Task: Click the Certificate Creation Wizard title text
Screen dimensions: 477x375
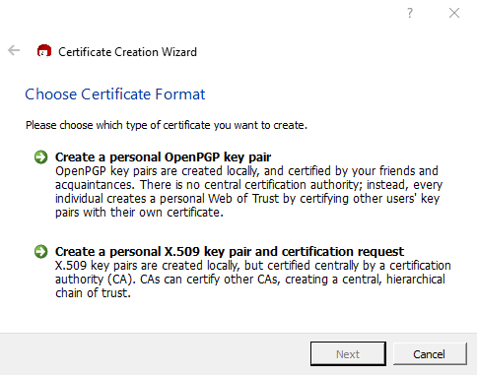Action: pyautogui.click(x=127, y=52)
